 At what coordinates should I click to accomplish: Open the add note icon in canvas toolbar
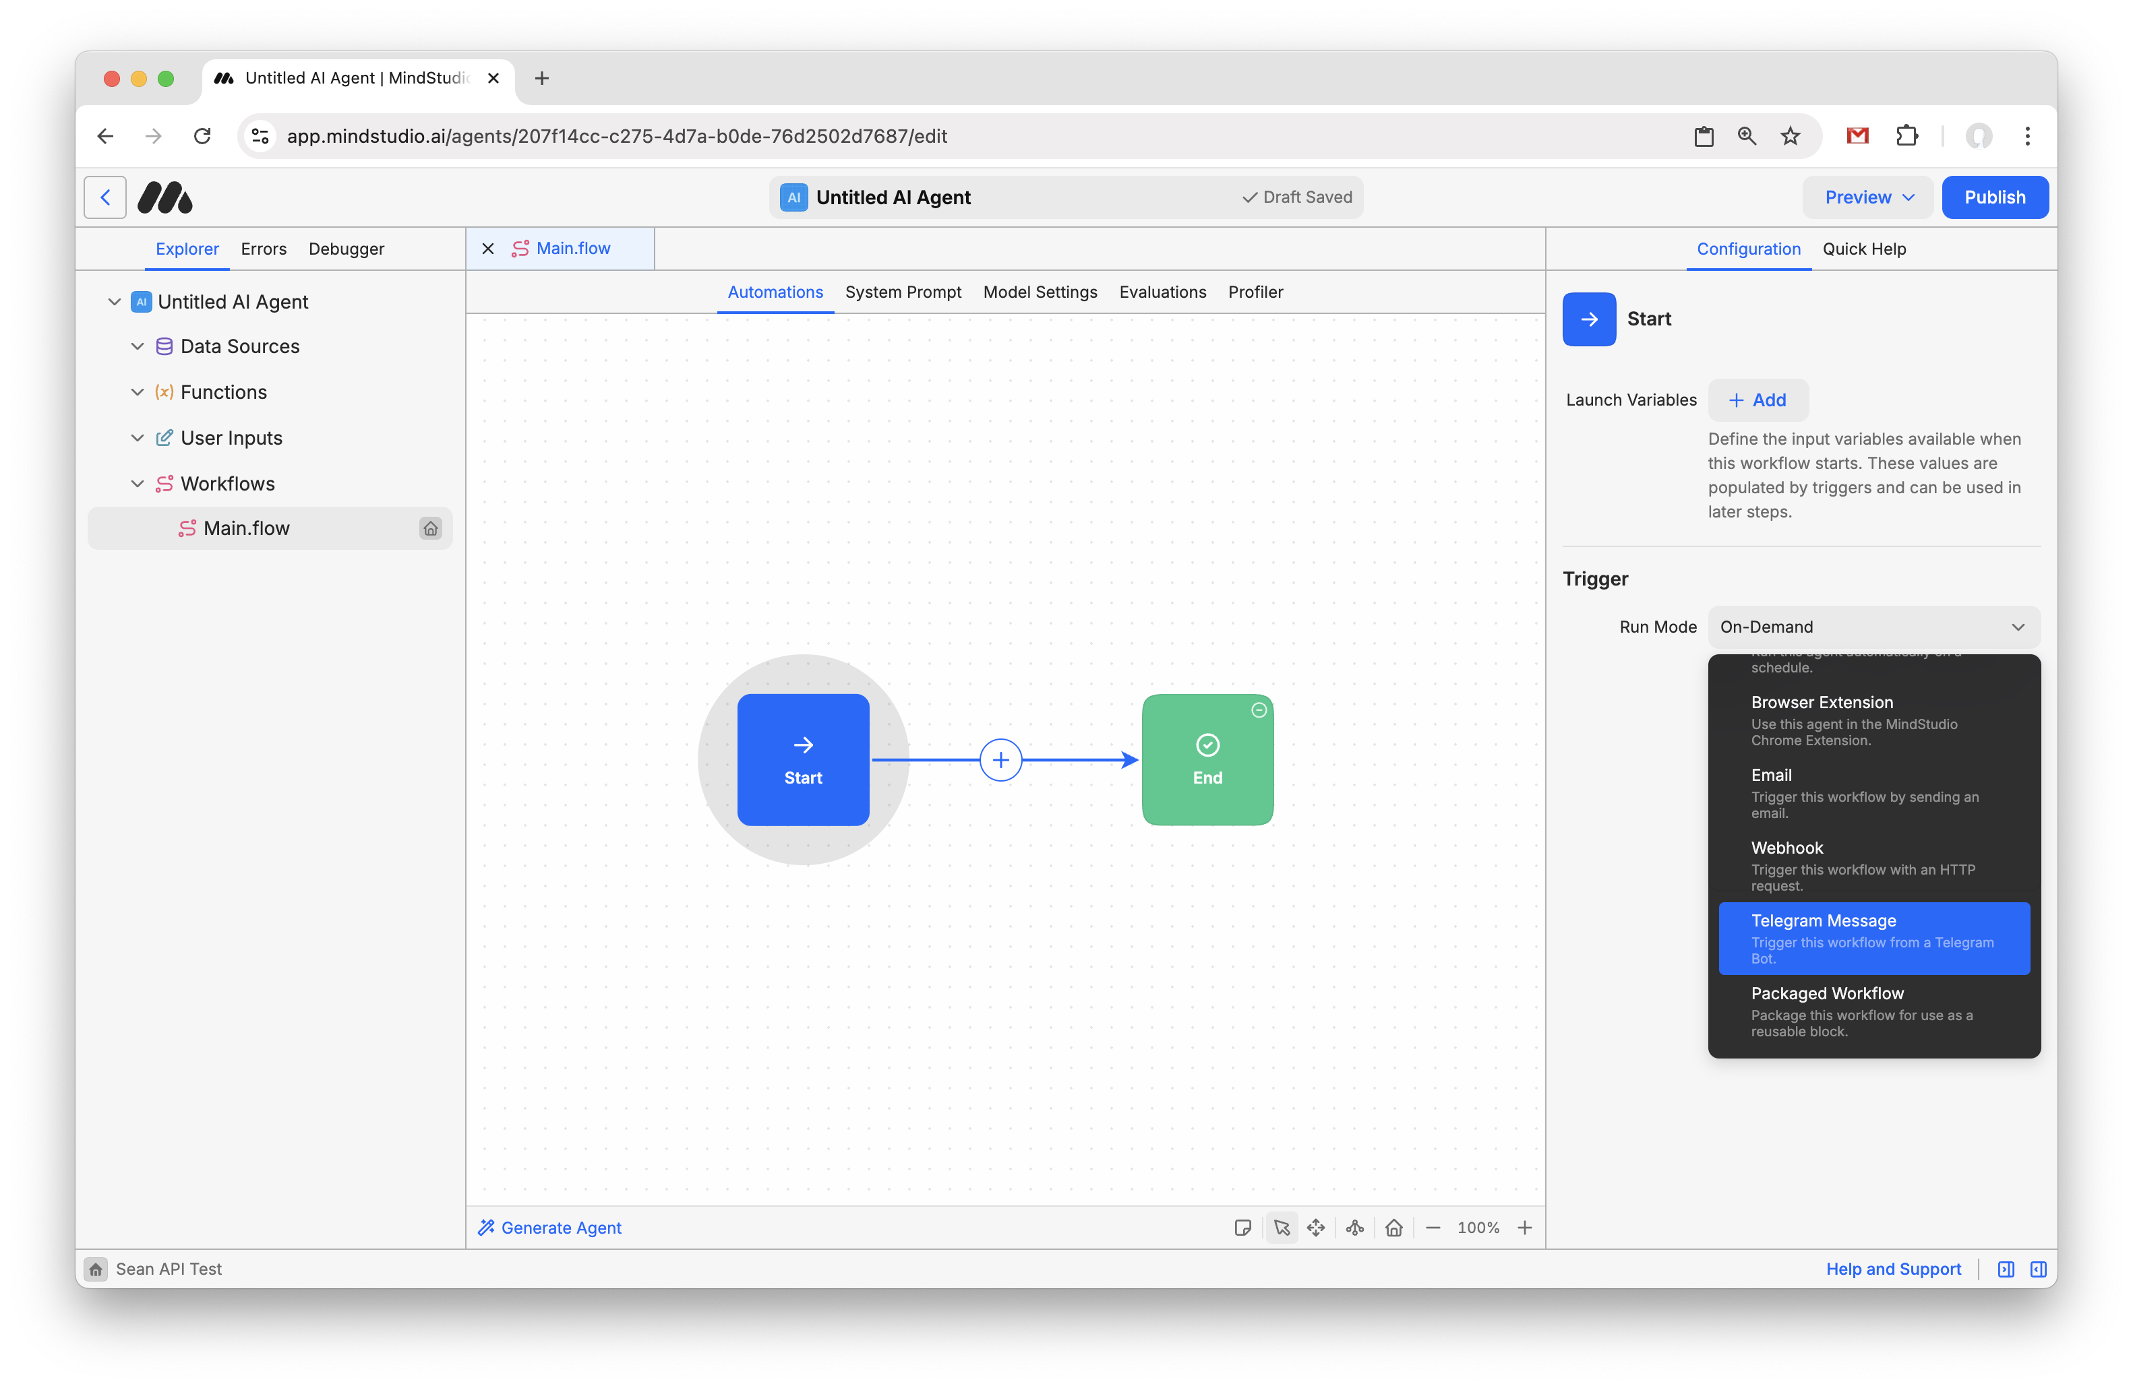[1243, 1228]
